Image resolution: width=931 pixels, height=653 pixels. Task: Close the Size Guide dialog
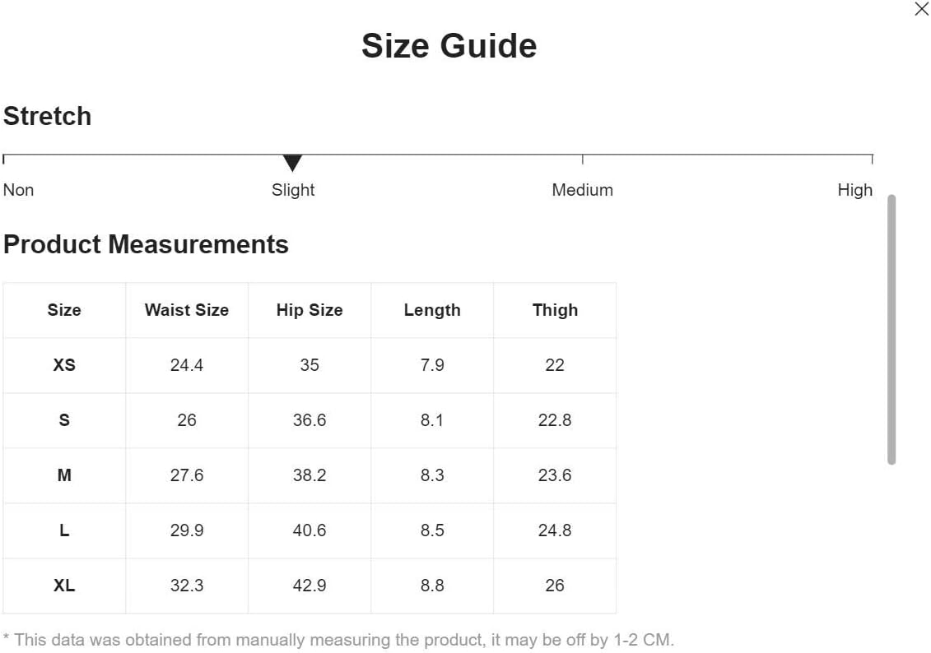click(x=921, y=9)
